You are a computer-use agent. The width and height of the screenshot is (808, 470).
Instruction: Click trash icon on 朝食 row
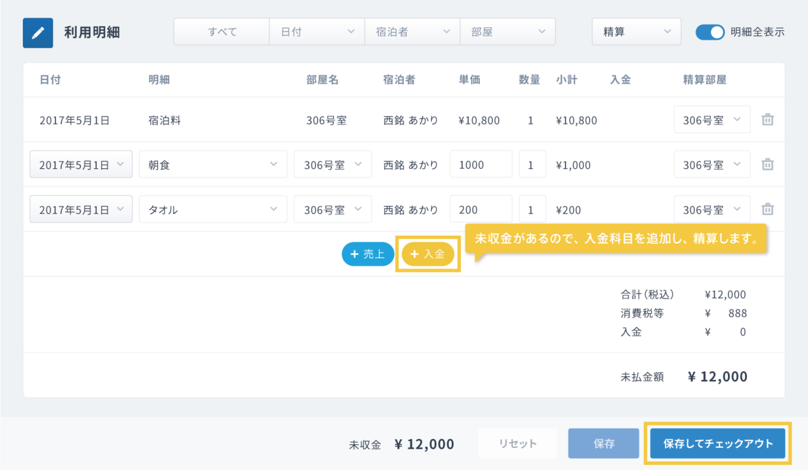(x=768, y=165)
